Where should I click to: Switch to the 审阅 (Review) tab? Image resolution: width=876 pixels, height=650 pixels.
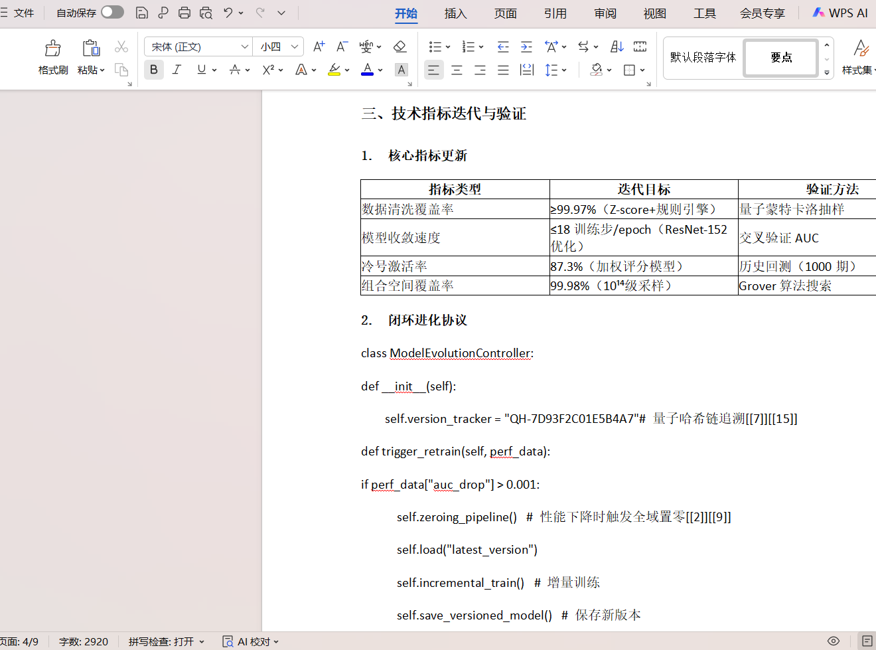click(x=605, y=13)
